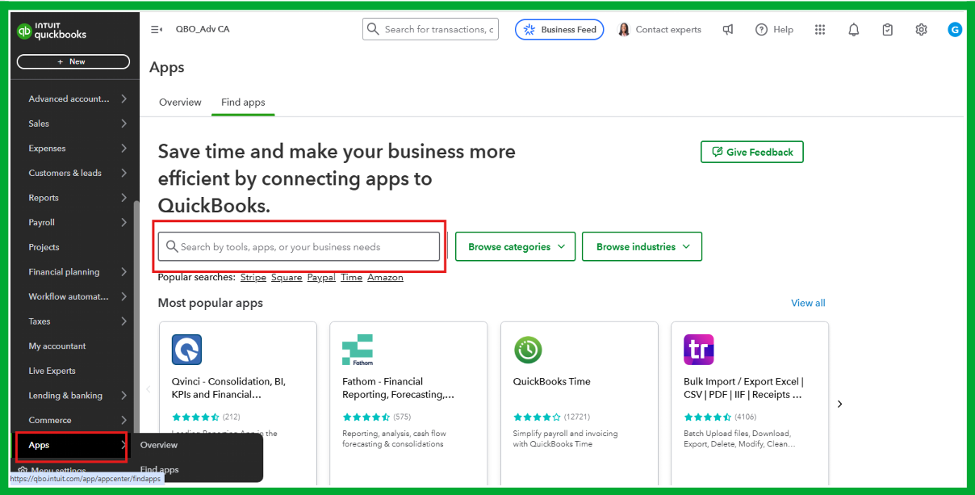Click the announcements megaphone icon
The height and width of the screenshot is (495, 975).
click(727, 29)
